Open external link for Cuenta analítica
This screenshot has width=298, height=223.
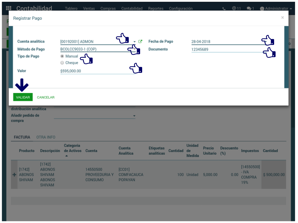140,42
